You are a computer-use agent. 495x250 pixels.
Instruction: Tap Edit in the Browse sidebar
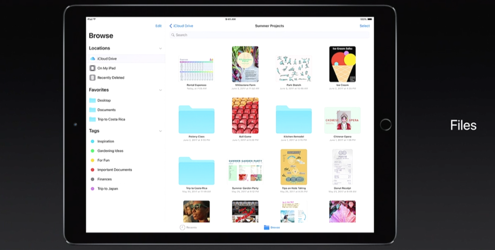[158, 26]
